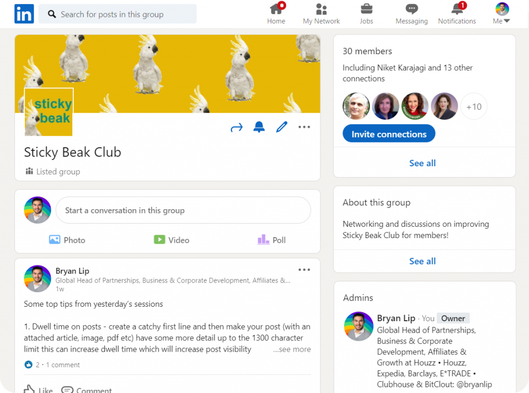
Task: Open second member avatar in members card
Action: pos(385,106)
